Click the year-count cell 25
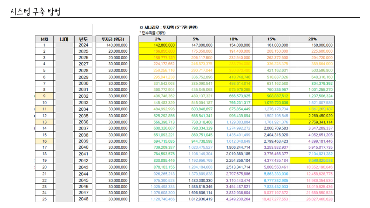 (44, 199)
